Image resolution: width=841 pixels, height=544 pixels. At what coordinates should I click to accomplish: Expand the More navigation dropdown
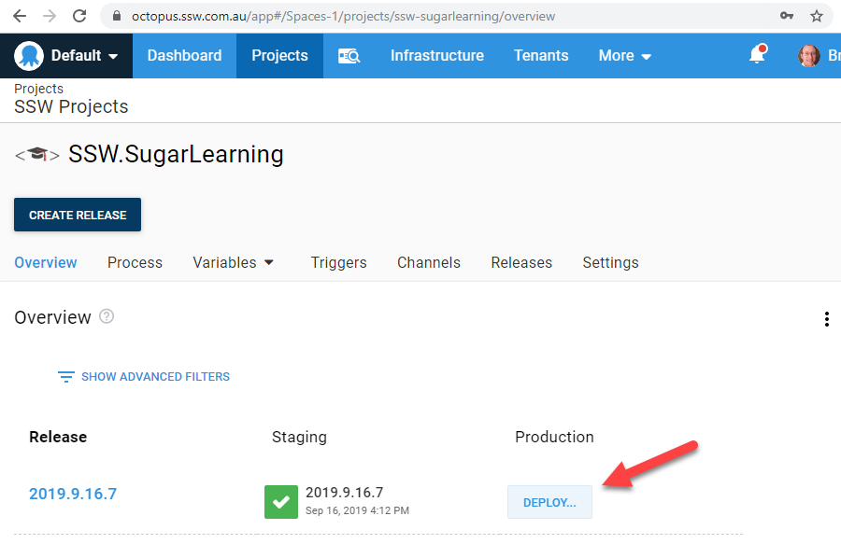(624, 56)
